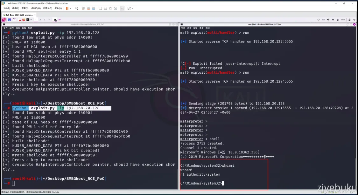Open notifications bell in Kali panel
The height and width of the screenshot is (195, 358).
(333, 20)
